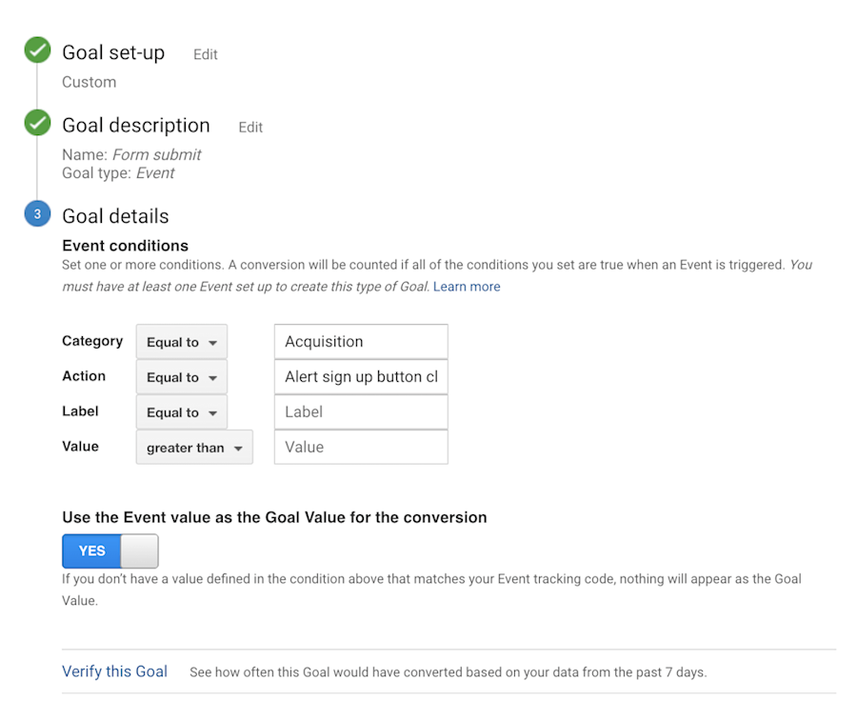Click the green checkmark beside Goal description
Screen dimensions: 857x701
point(37,123)
